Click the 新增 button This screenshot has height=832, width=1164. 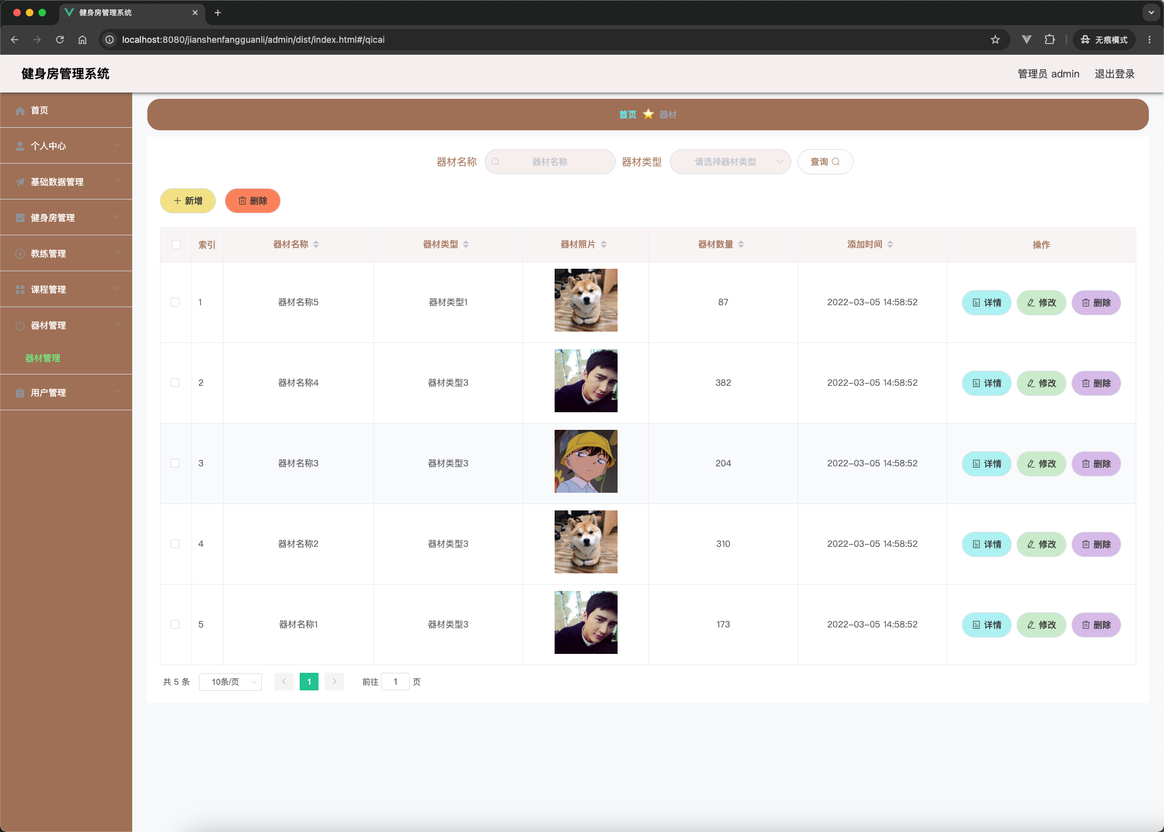[x=188, y=201]
